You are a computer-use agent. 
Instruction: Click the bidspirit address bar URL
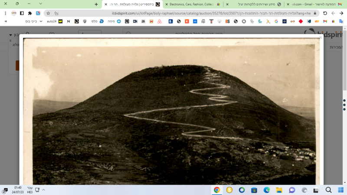pyautogui.click(x=211, y=13)
